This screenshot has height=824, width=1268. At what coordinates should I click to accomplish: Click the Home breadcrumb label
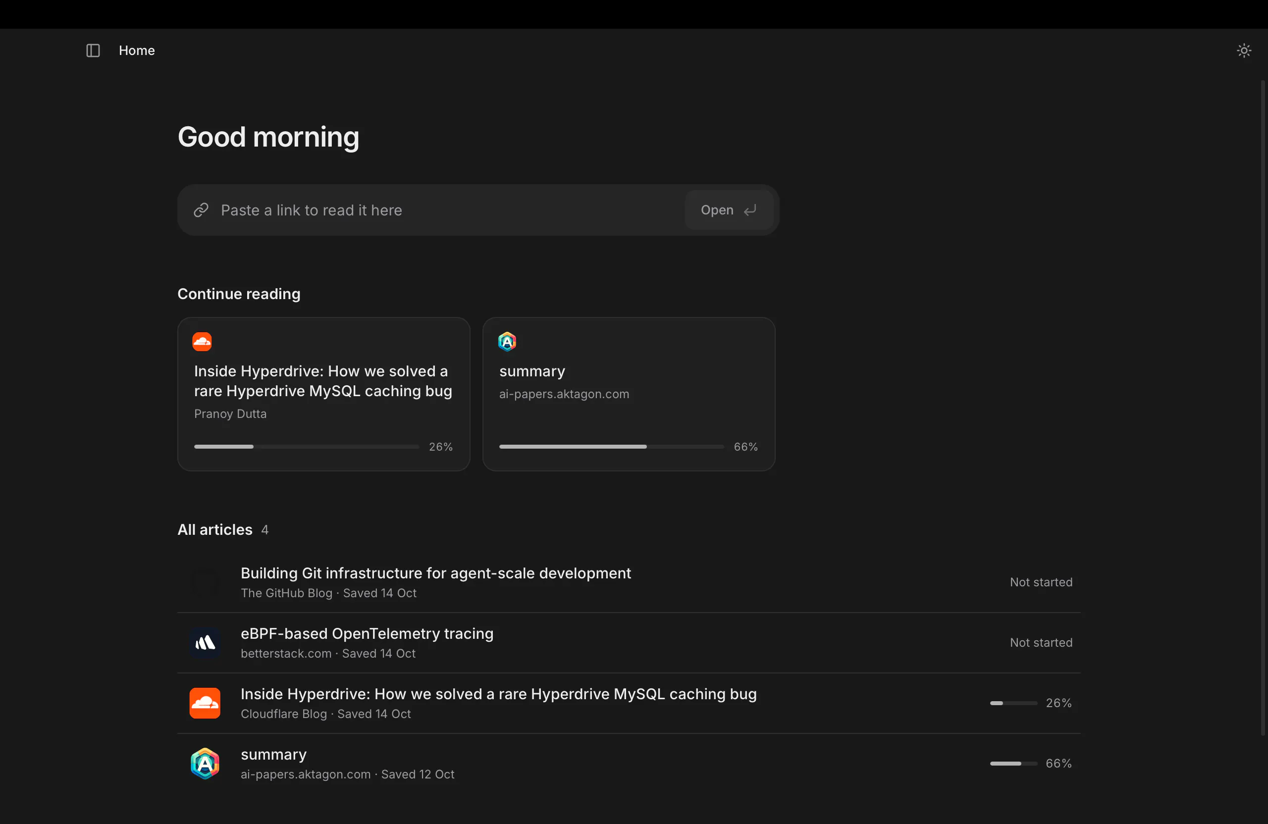tap(137, 51)
